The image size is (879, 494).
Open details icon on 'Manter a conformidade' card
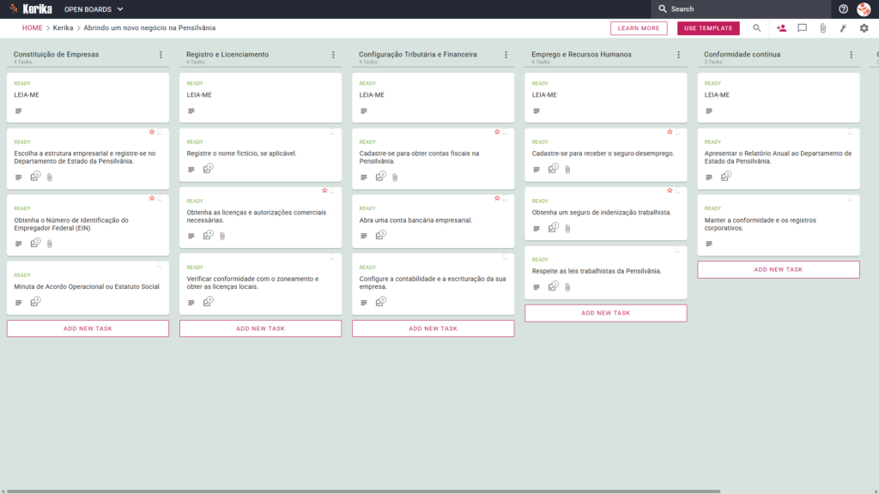coord(709,244)
